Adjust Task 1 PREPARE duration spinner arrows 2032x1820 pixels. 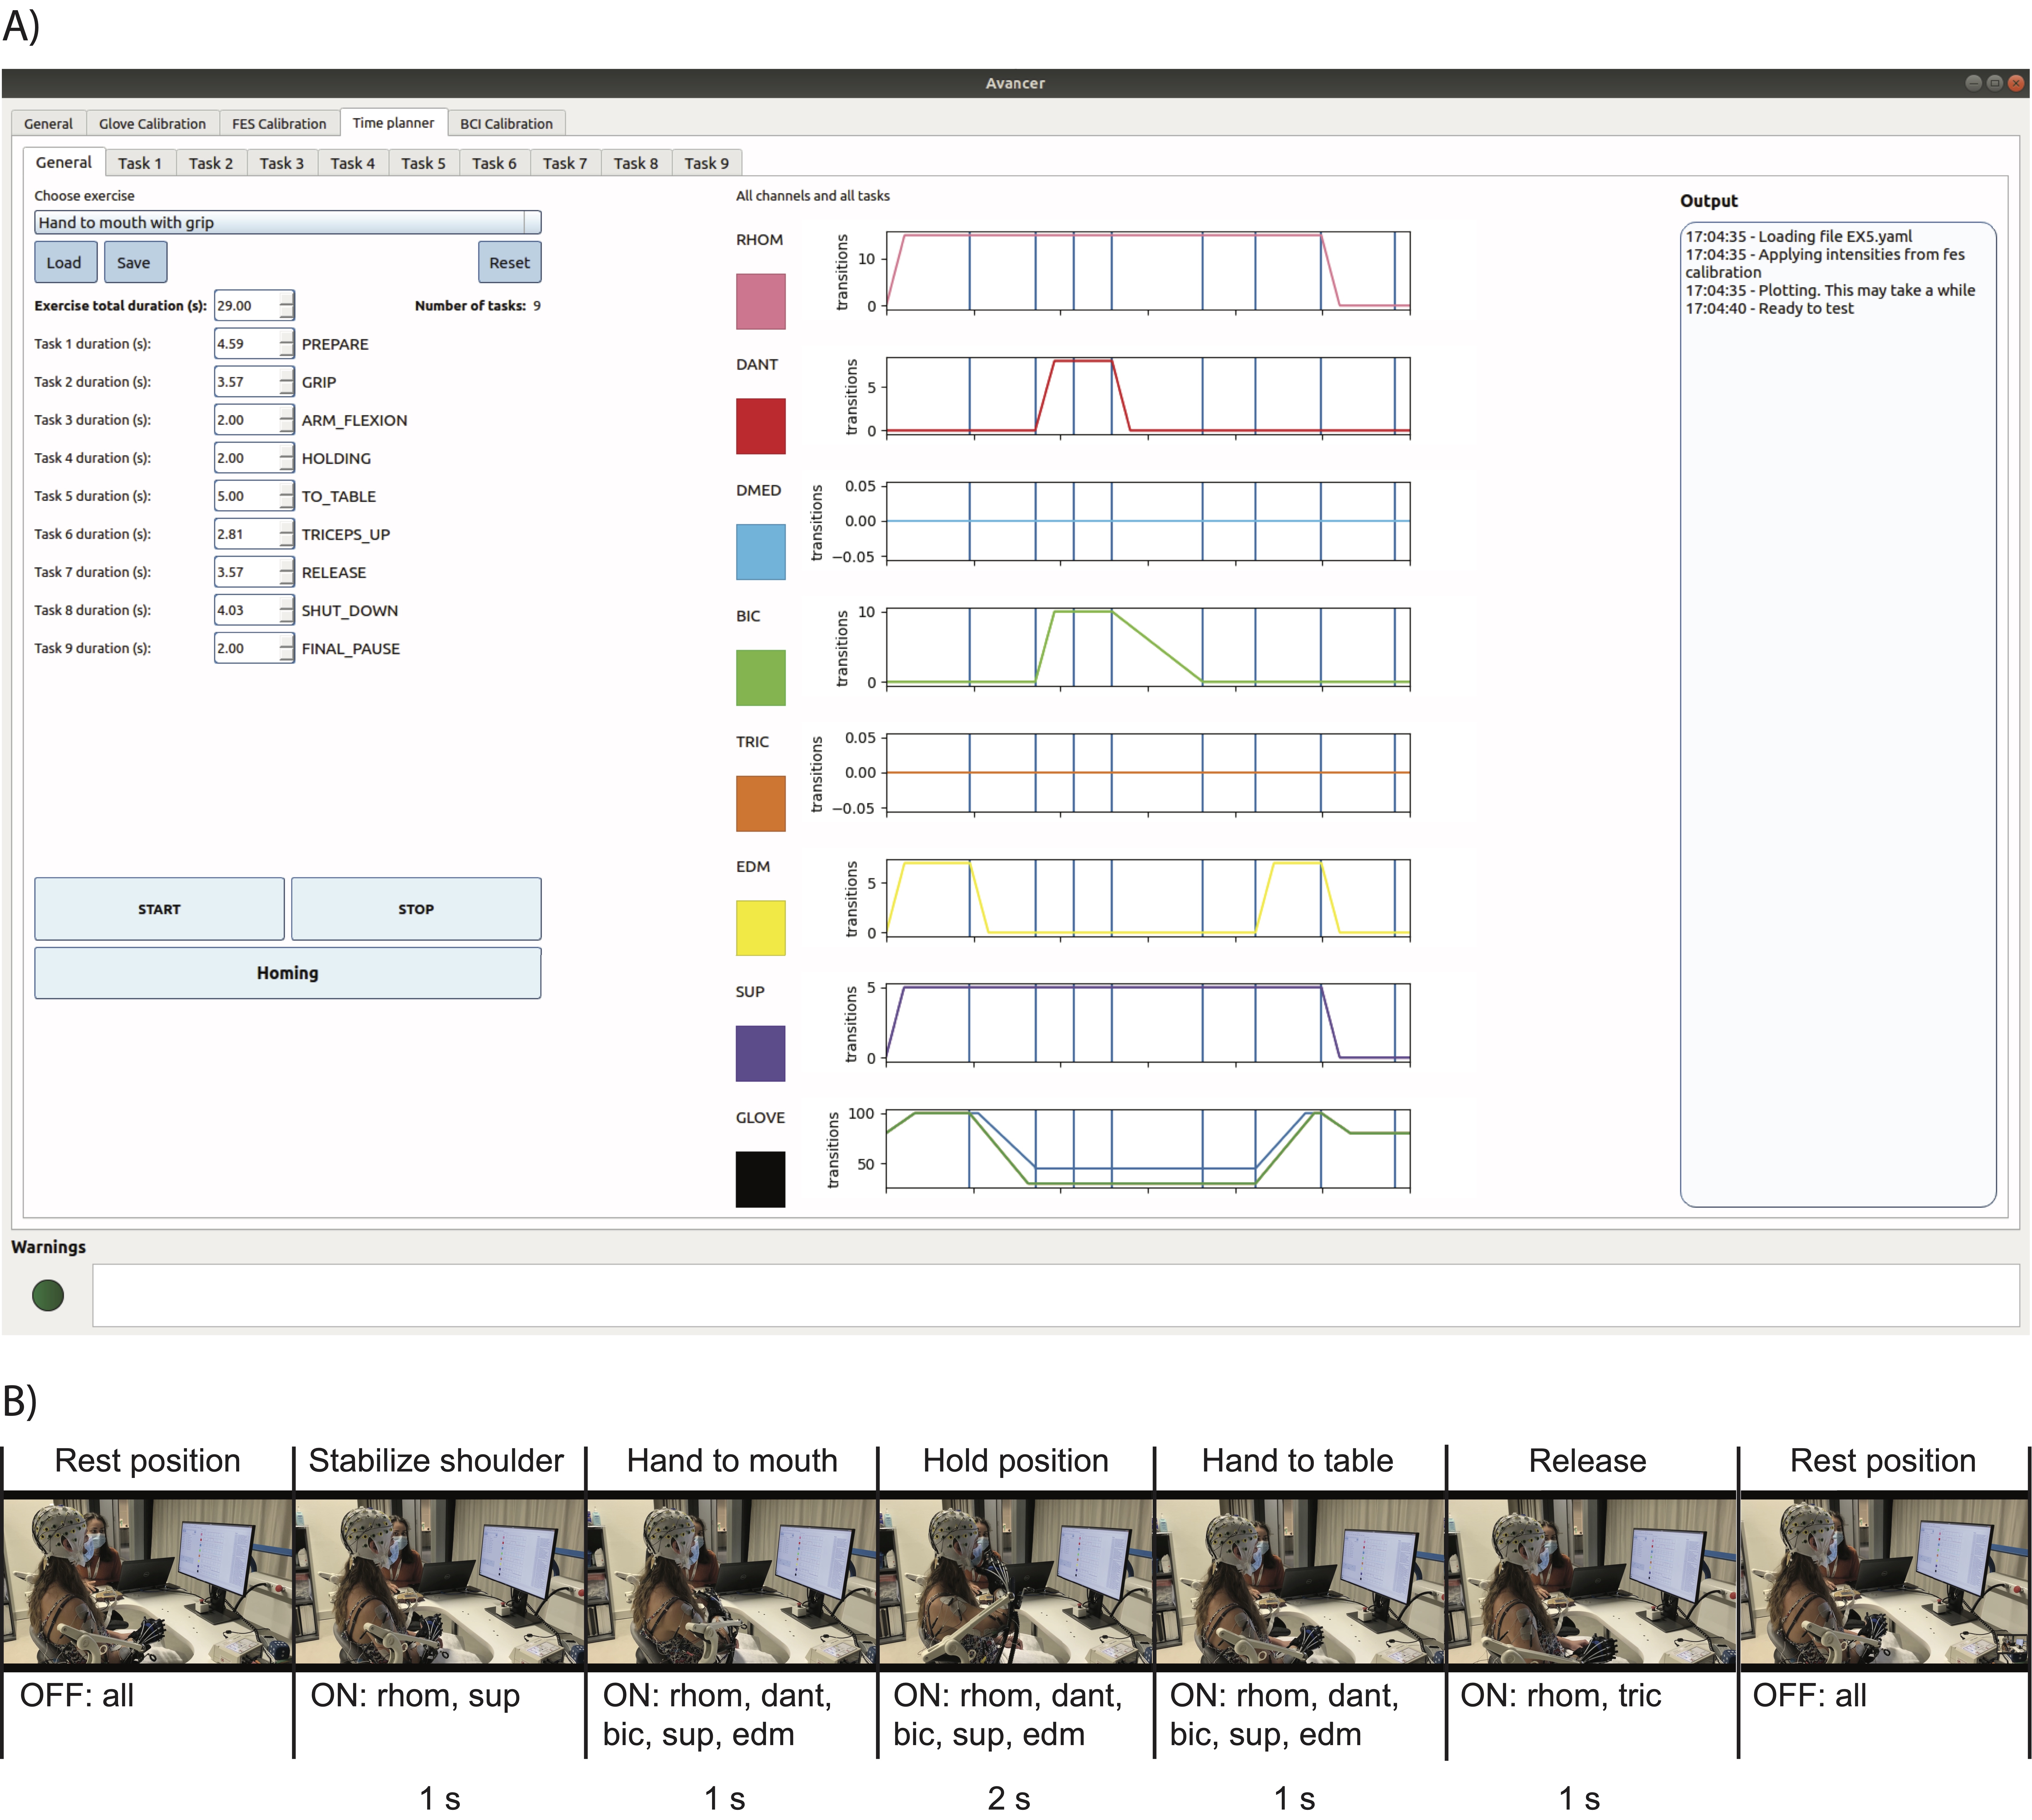click(x=287, y=344)
